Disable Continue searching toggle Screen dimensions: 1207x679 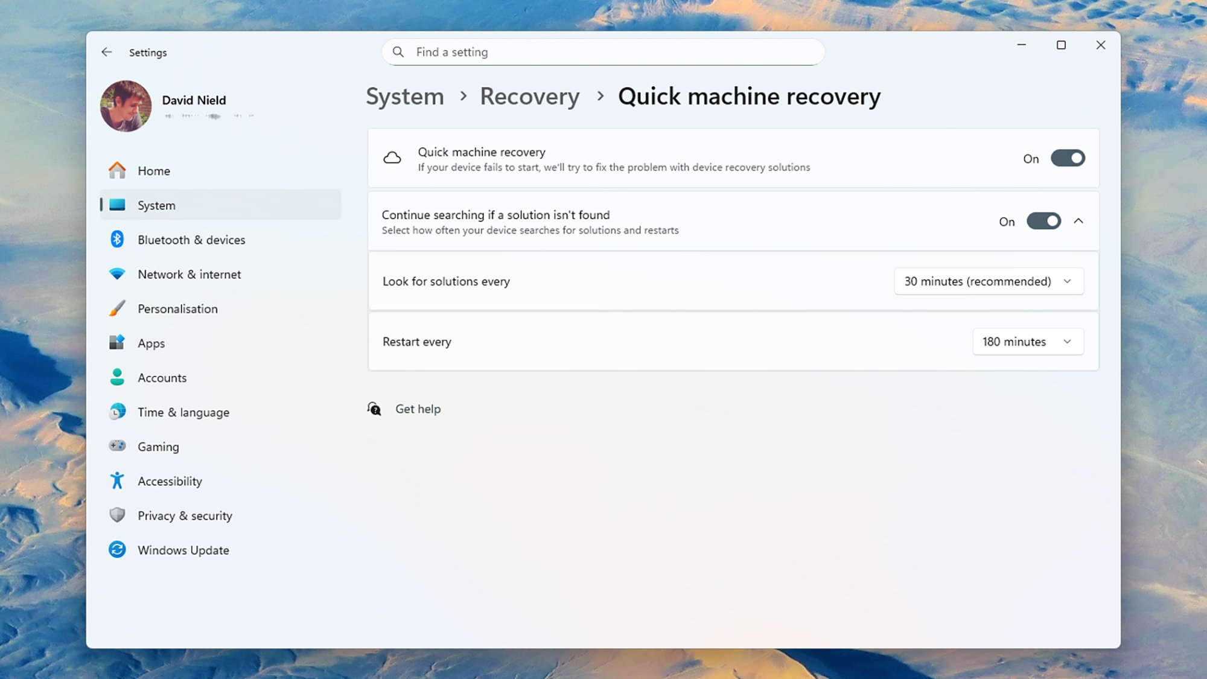[1043, 221]
